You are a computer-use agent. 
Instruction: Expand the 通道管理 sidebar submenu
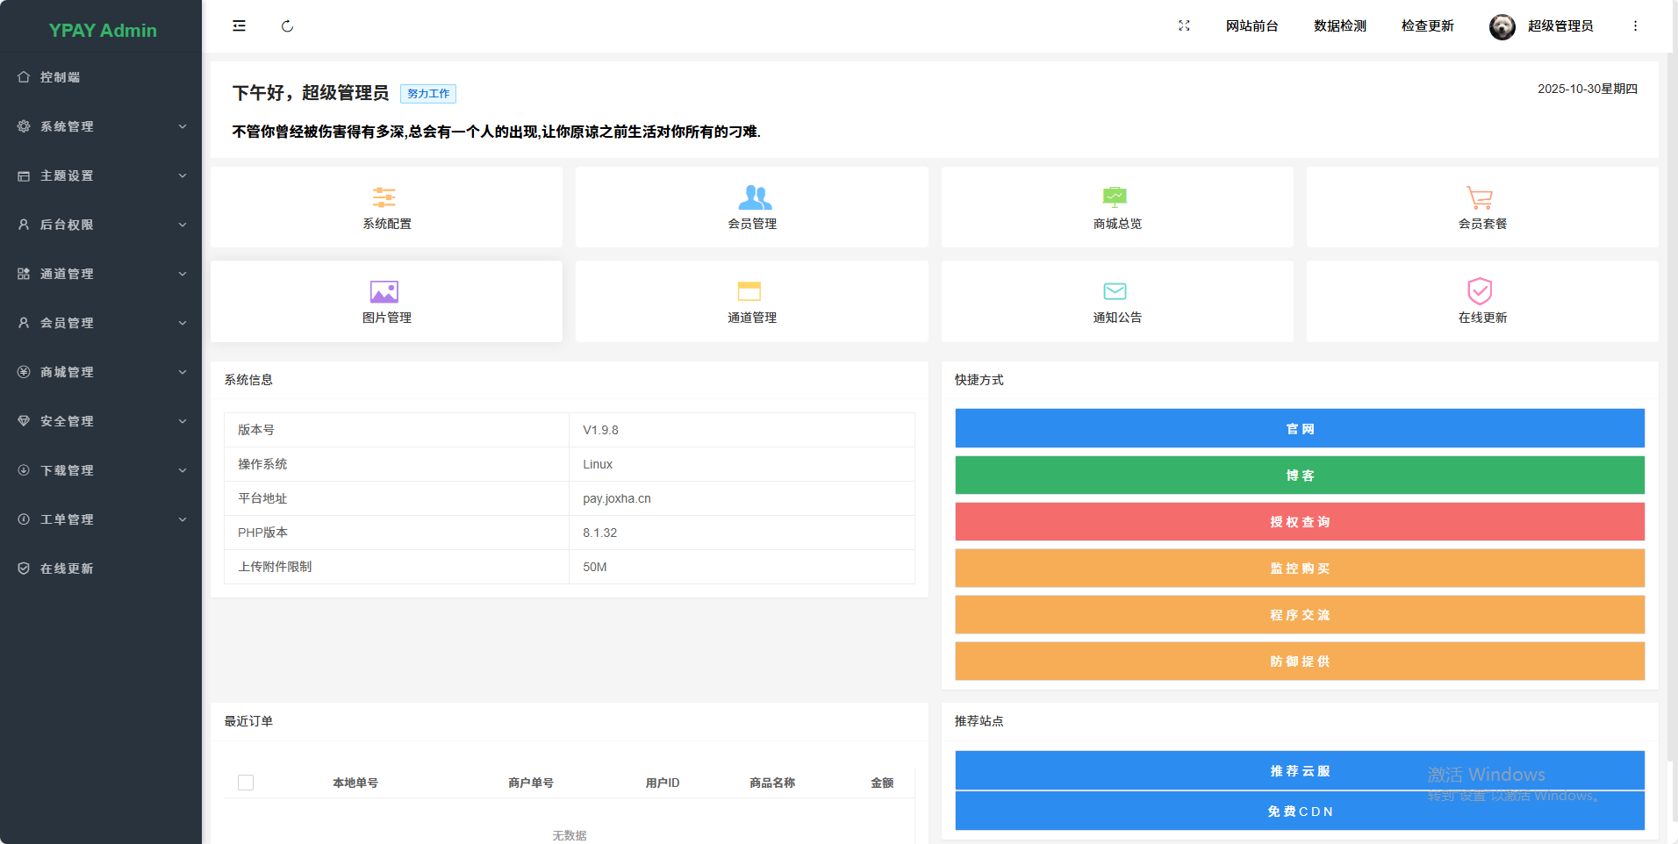[x=101, y=274]
